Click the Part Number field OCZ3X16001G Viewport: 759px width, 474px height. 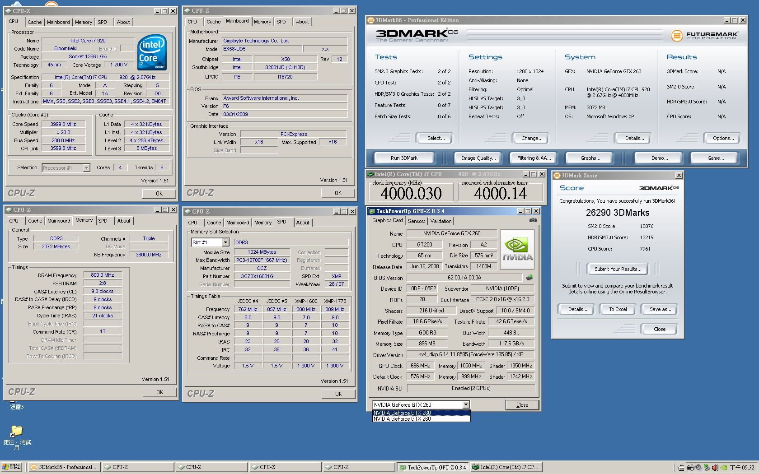coord(262,276)
